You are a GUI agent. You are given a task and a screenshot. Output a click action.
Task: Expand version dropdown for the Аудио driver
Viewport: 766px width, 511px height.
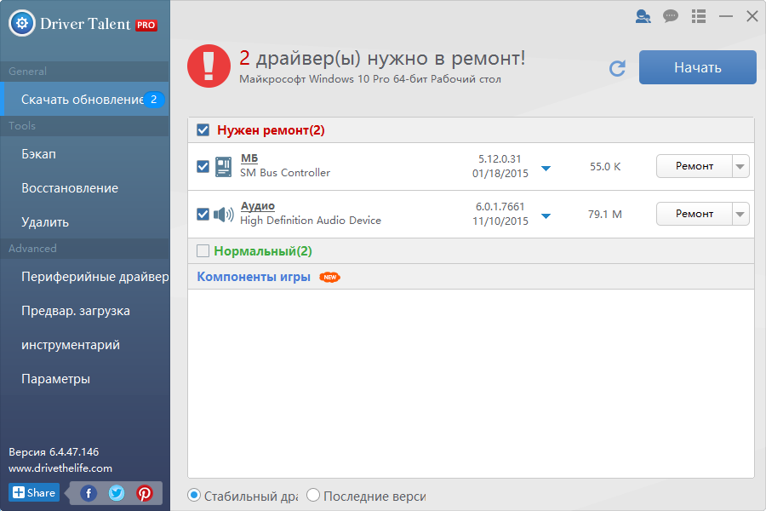(x=546, y=216)
